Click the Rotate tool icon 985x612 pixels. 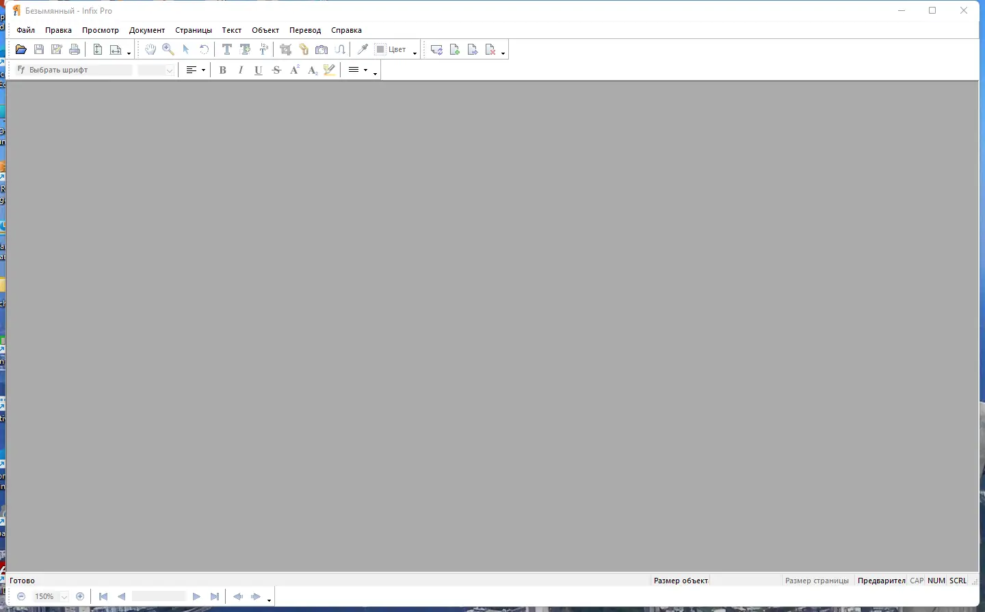[x=204, y=50]
